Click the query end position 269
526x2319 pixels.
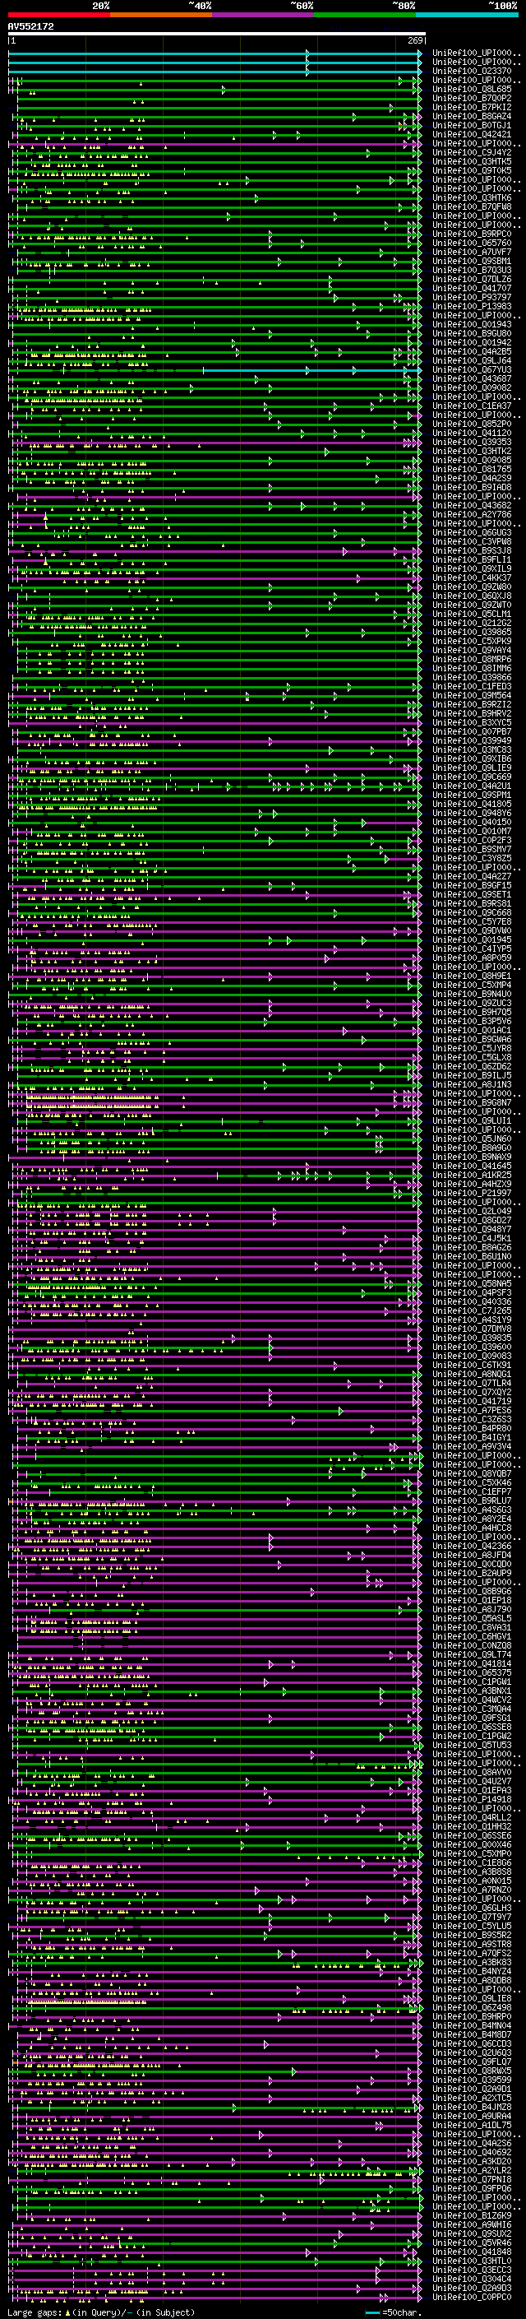click(415, 40)
